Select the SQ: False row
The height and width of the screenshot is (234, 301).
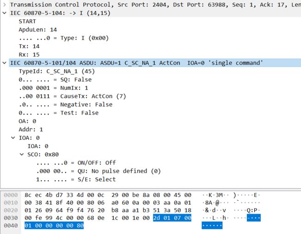tap(55, 80)
